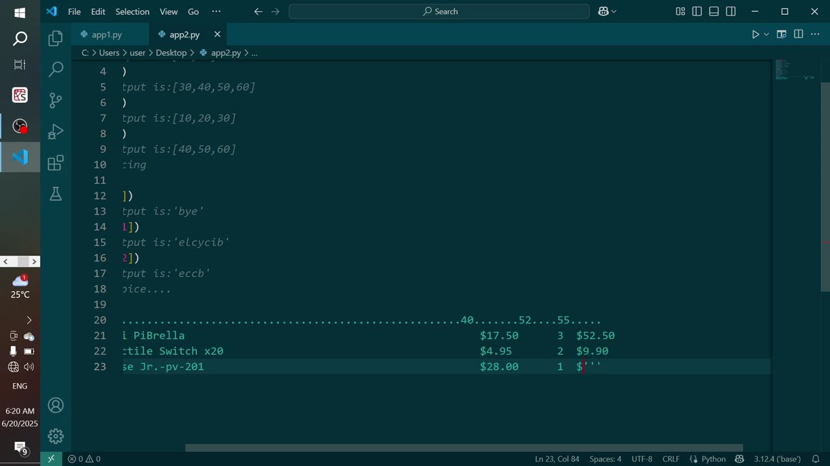830x466 pixels.
Task: Change the UTF-8 encoding setting
Action: pos(642,459)
